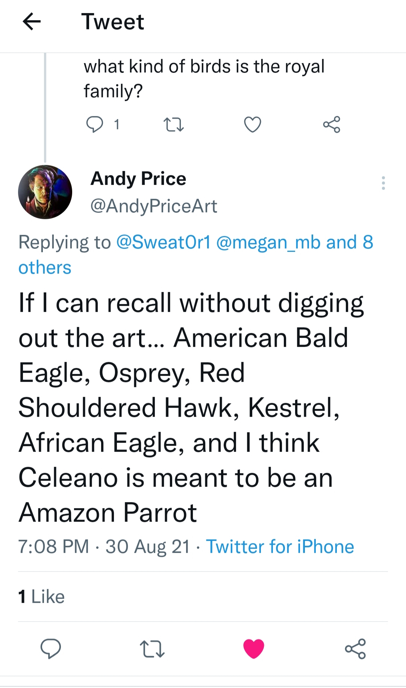Share Andy Price's tweet

tap(355, 649)
